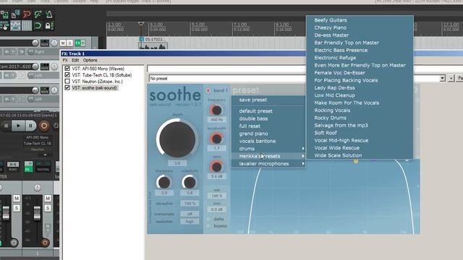The width and height of the screenshot is (463, 260).
Task: Click the oversample off value box
Action: coord(190,214)
